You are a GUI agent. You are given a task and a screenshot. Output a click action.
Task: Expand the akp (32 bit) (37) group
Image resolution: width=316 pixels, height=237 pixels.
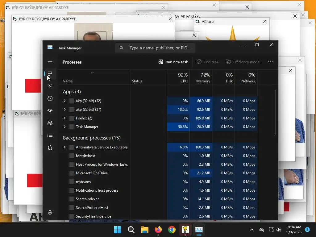64,110
